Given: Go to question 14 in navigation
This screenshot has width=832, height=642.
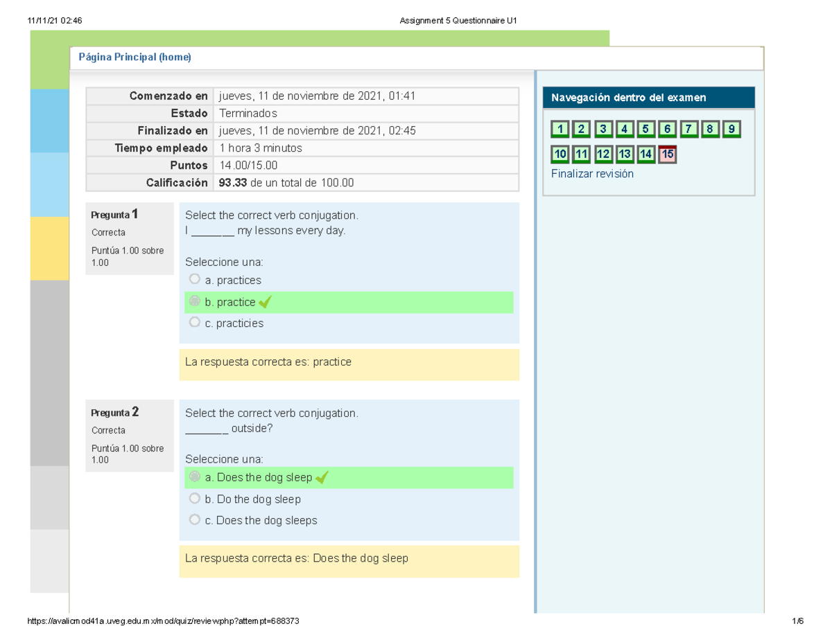Looking at the screenshot, I should (x=645, y=154).
